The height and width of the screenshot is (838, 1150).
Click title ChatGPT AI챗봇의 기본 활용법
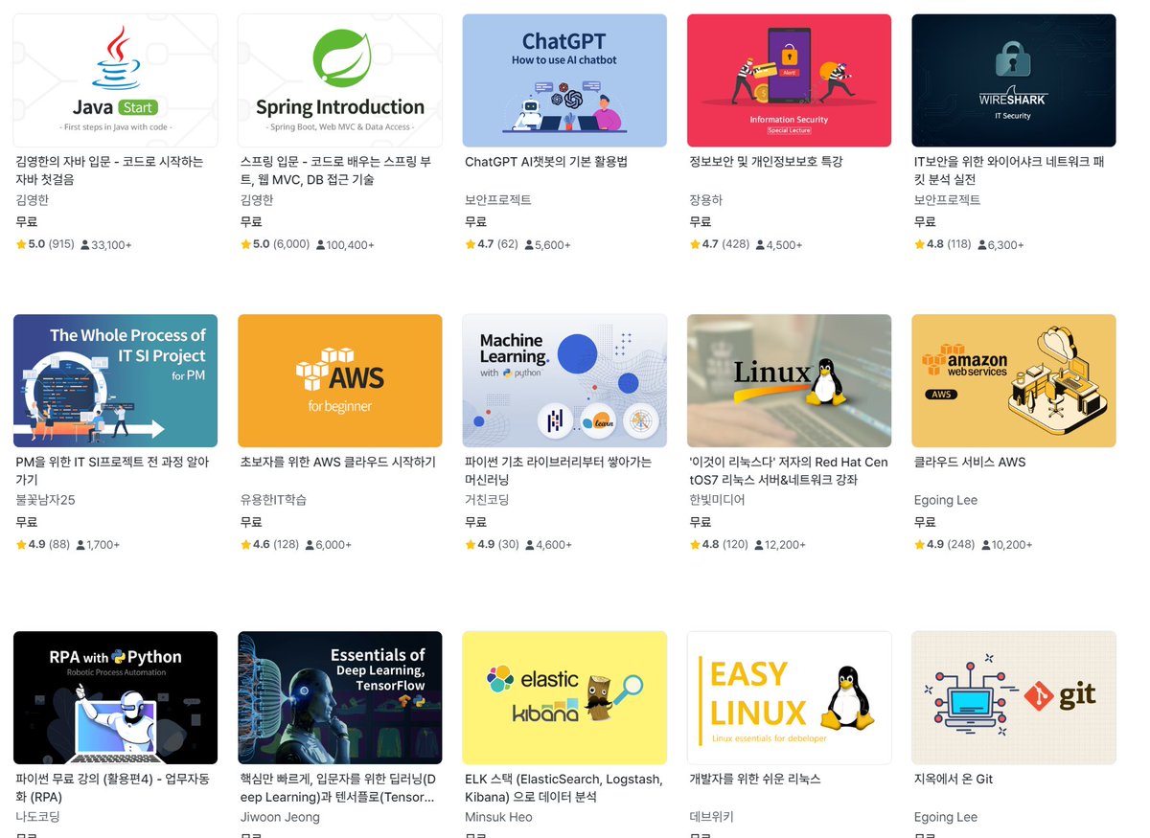(546, 162)
